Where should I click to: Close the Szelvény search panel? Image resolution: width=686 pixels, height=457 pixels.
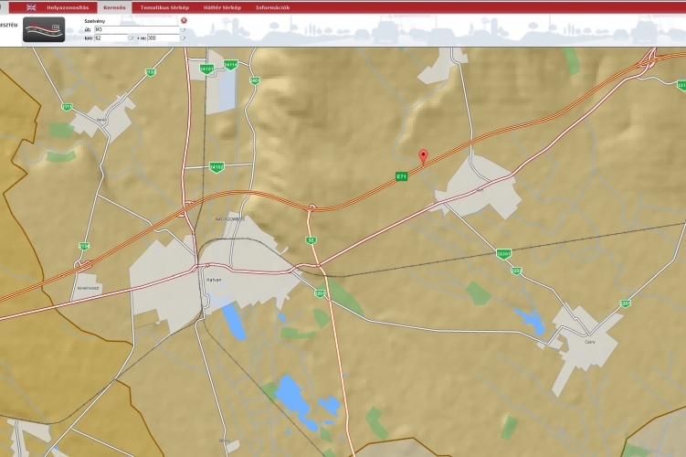click(x=184, y=20)
